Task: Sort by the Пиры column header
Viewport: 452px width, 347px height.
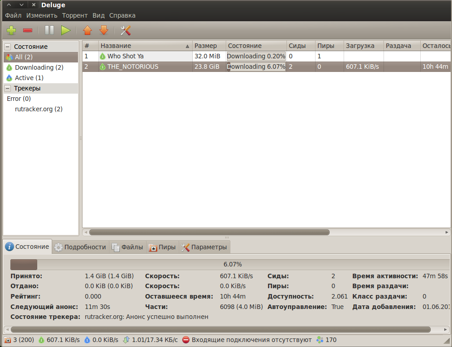Action: pos(330,46)
